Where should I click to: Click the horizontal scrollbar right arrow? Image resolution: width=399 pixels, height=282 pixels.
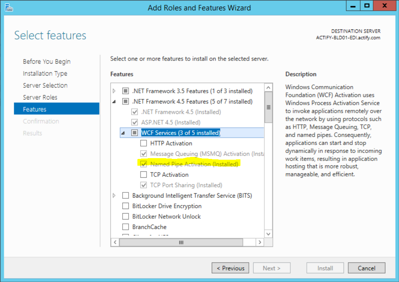point(260,242)
